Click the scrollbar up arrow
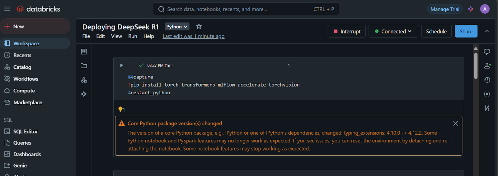498x176 pixels. tap(476, 48)
